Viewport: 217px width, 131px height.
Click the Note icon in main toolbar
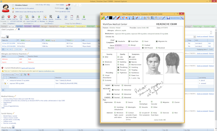tap(72, 17)
